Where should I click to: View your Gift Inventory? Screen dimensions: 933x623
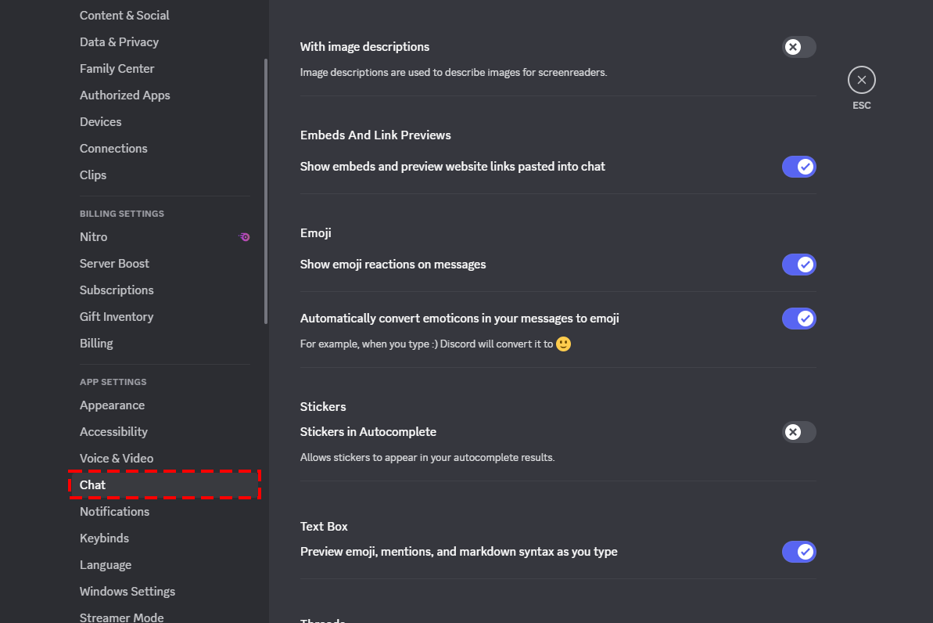point(117,316)
